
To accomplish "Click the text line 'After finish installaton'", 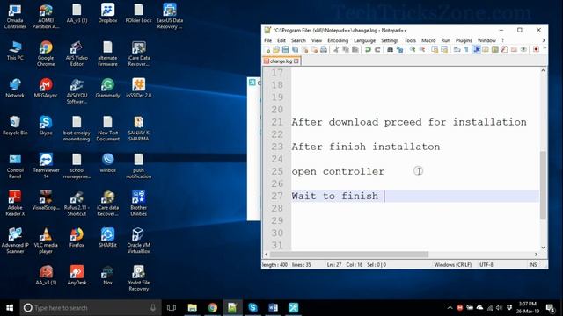I will [366, 147].
